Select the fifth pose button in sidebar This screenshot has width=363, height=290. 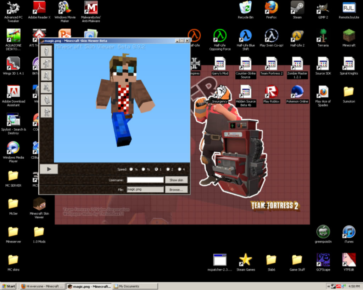[x=46, y=100]
